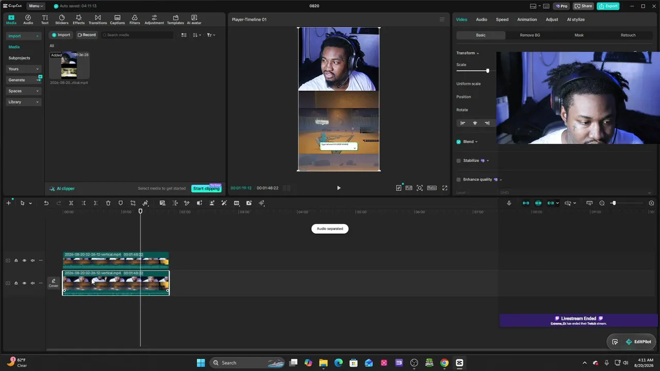Open the Transitions panel
Image resolution: width=660 pixels, height=371 pixels.
click(97, 20)
